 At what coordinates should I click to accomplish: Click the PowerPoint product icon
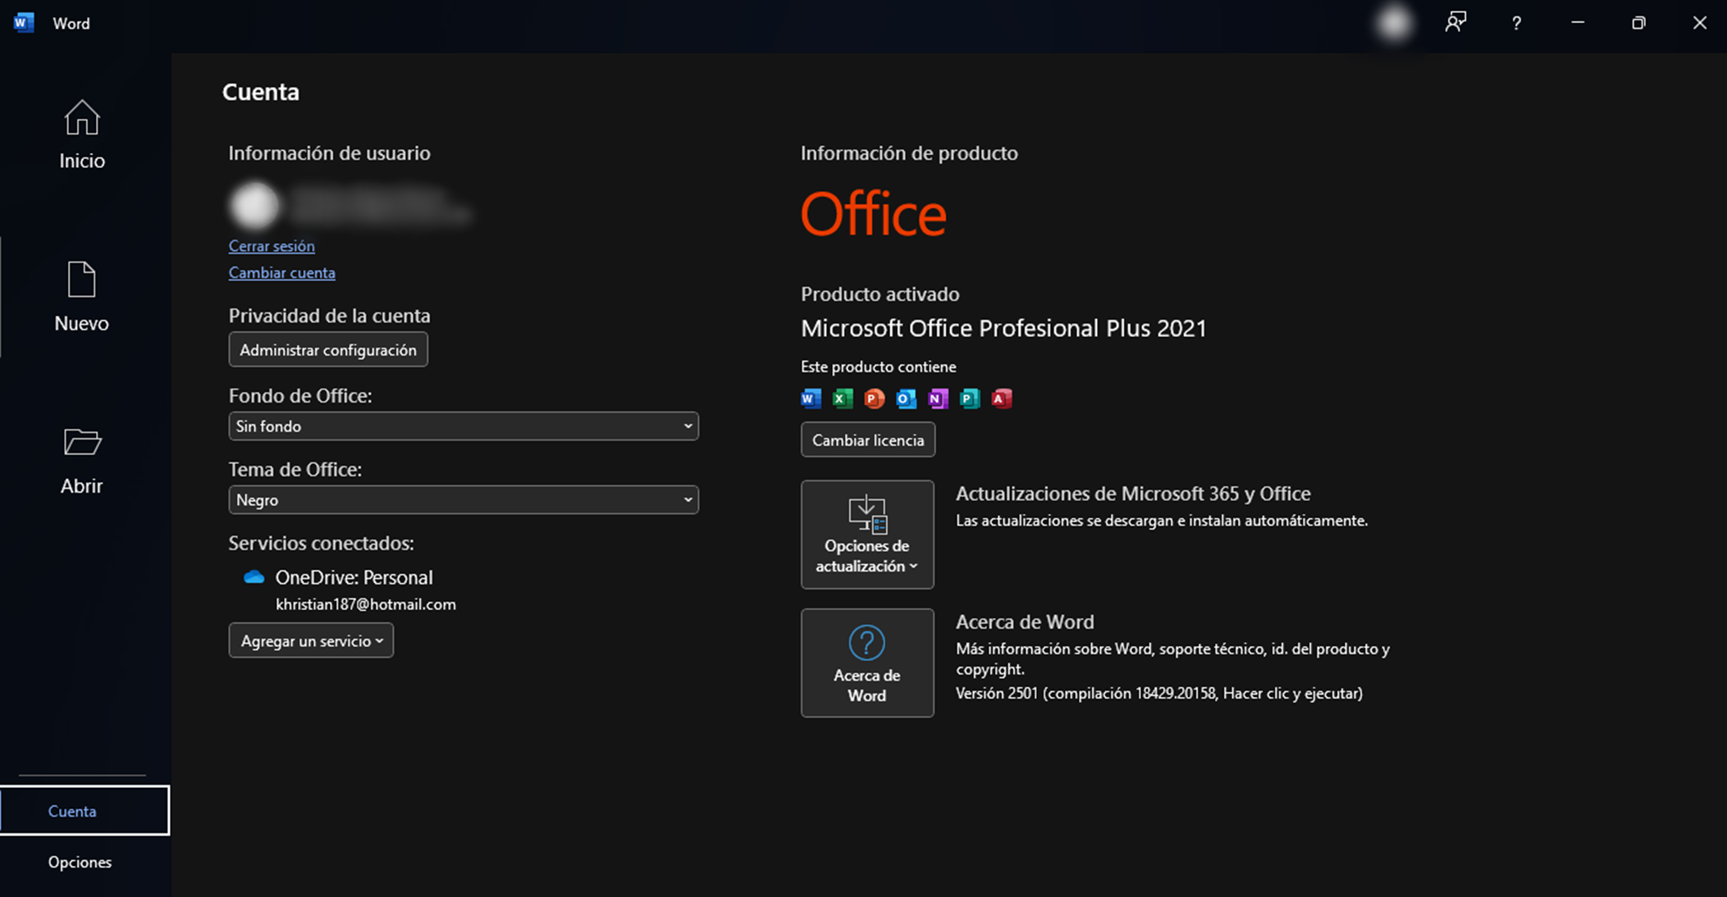click(875, 398)
